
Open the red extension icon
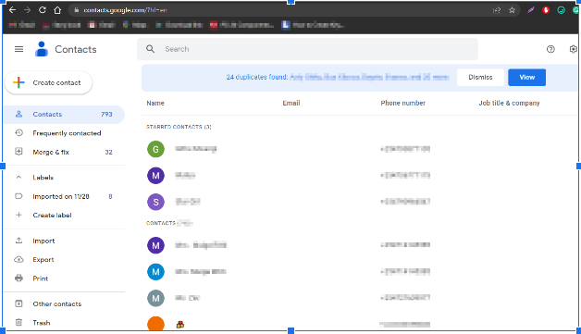pyautogui.click(x=546, y=10)
